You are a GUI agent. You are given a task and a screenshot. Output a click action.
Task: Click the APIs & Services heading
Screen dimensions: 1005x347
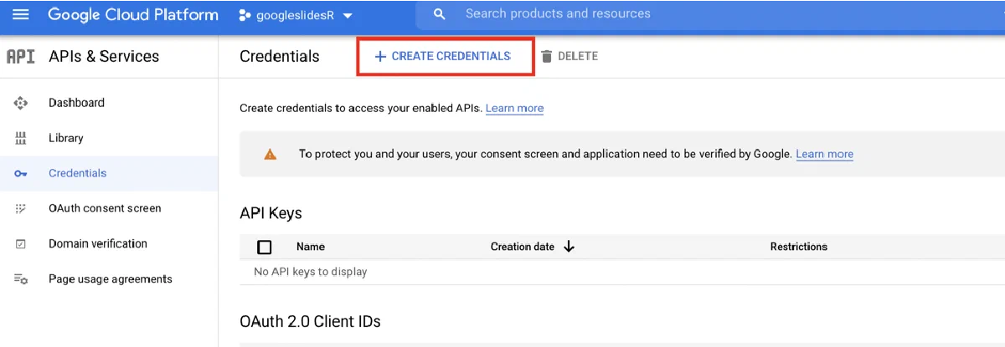click(104, 56)
